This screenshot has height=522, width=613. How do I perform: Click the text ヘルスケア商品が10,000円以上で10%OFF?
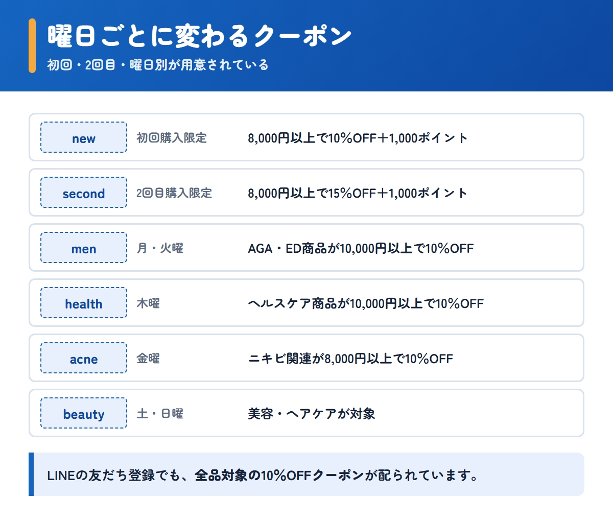pyautogui.click(x=366, y=303)
